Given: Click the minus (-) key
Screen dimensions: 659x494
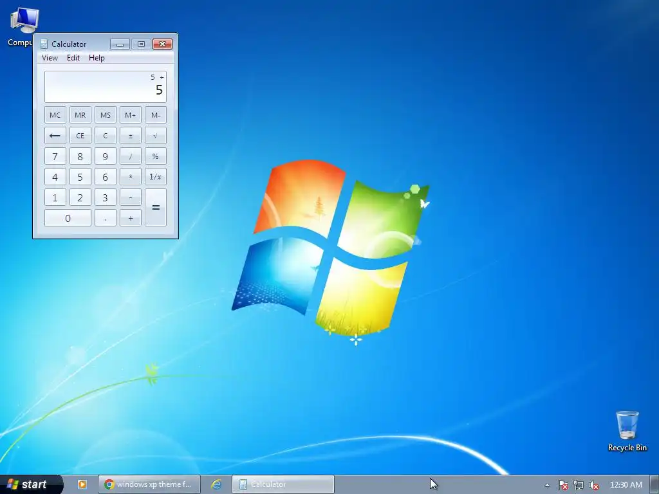Looking at the screenshot, I should point(130,197).
